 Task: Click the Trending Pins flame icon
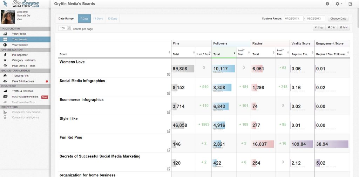tap(5, 76)
